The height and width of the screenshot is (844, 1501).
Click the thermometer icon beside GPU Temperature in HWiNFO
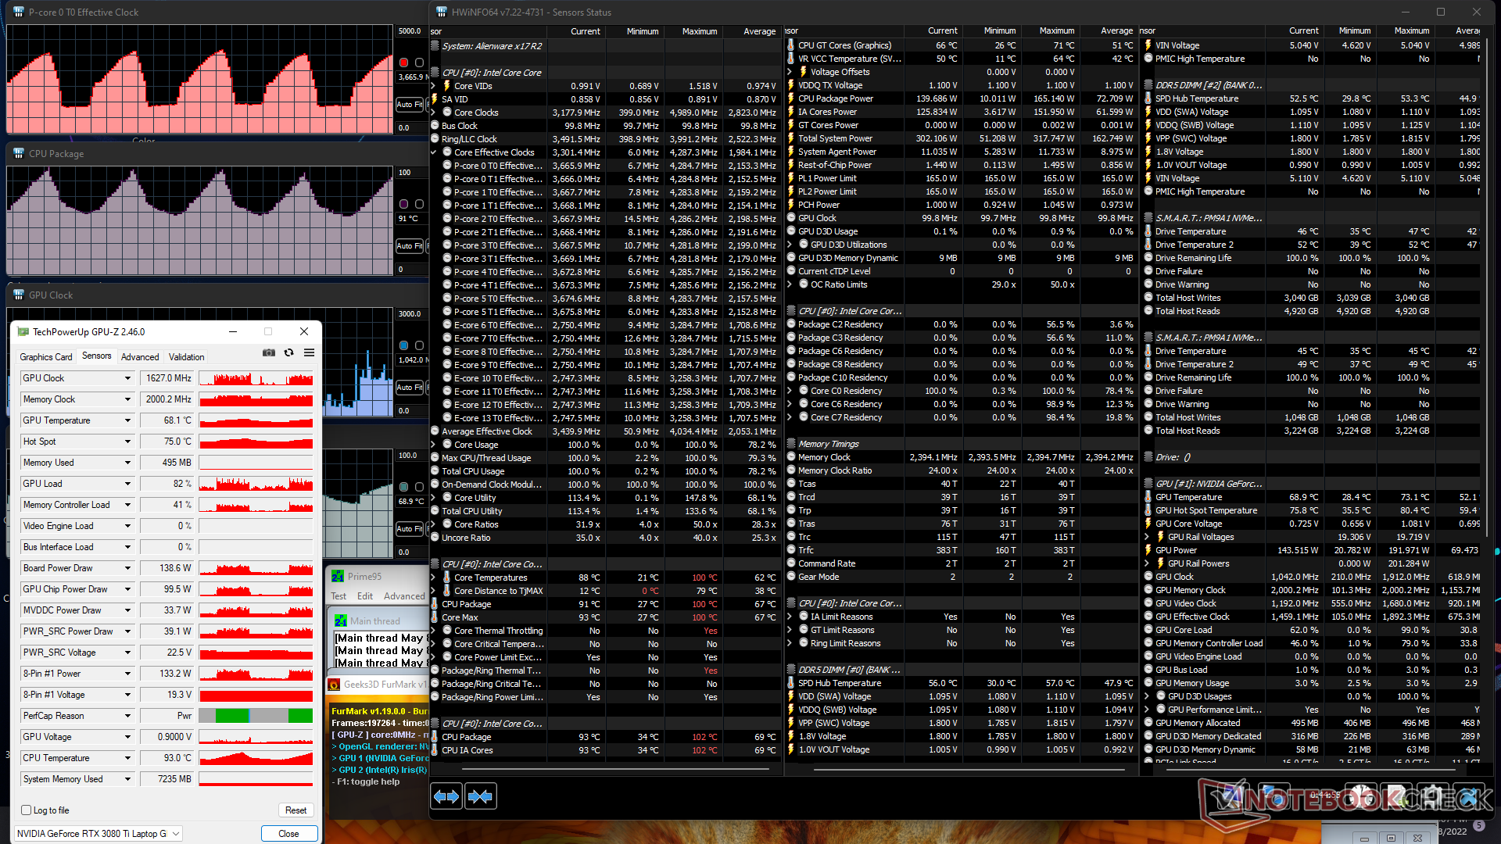pyautogui.click(x=1148, y=496)
